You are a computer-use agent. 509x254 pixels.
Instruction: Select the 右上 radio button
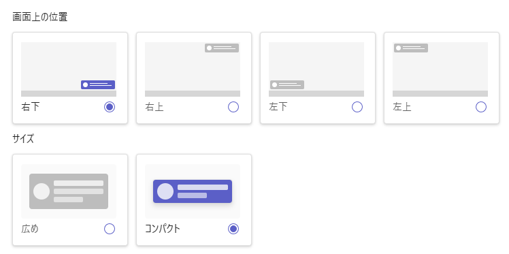pos(233,107)
